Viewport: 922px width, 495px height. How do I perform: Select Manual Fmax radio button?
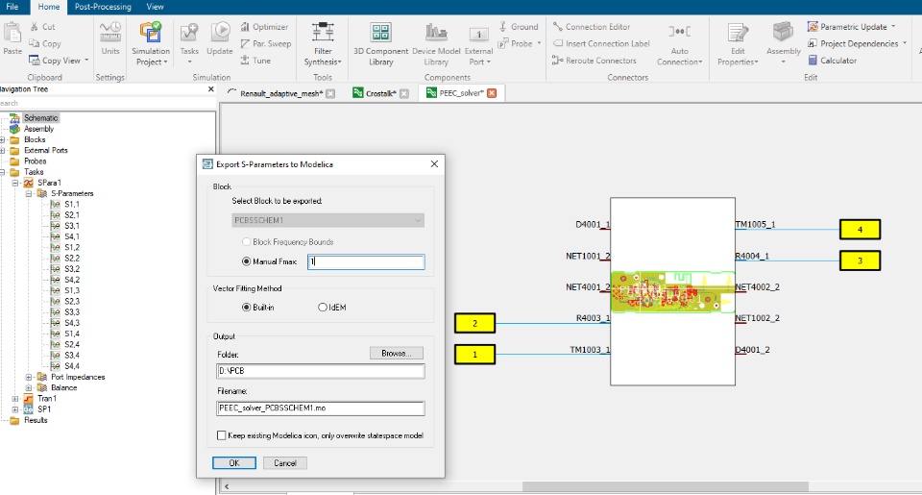(247, 261)
